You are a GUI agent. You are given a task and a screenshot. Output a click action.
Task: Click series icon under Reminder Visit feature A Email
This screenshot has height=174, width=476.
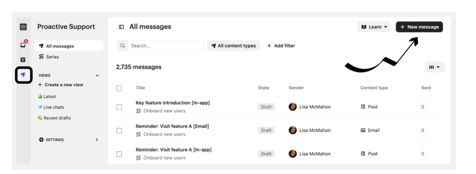click(x=139, y=134)
